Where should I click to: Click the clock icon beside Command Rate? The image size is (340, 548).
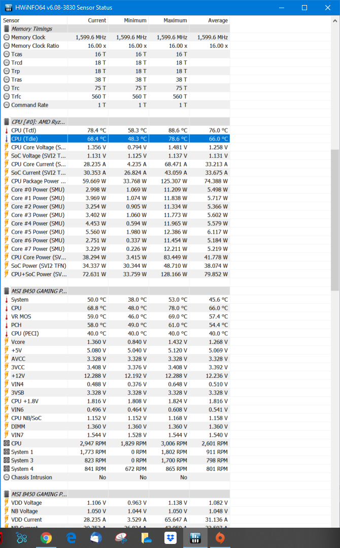[x=6, y=105]
